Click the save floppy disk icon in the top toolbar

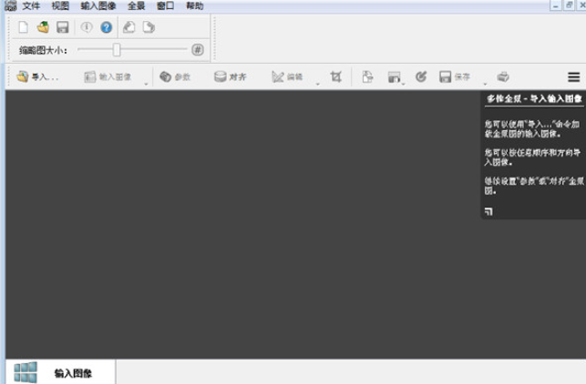point(62,27)
